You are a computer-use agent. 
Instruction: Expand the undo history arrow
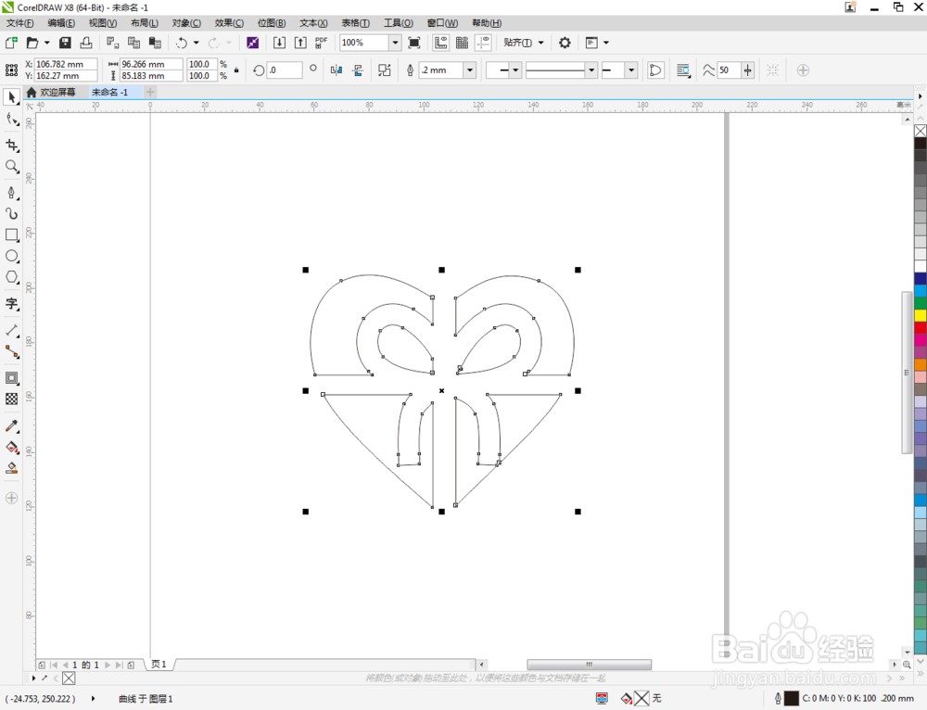coord(197,43)
